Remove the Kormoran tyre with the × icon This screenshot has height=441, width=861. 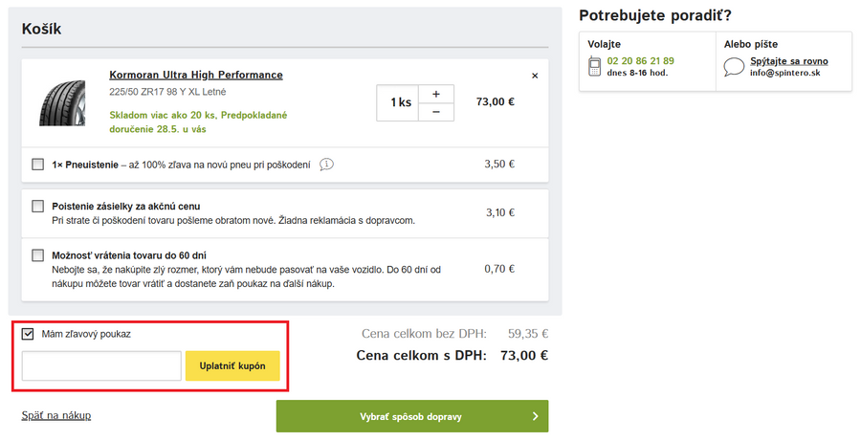tap(535, 76)
